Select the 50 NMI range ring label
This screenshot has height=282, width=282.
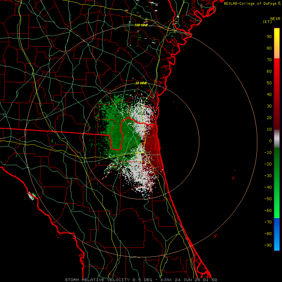point(141,83)
